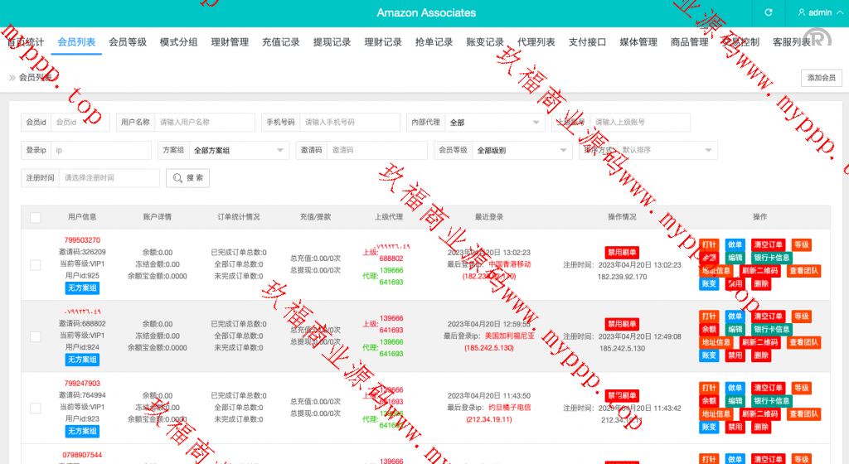Toggle the select-all checkbox in table header
Image resolution: width=849 pixels, height=464 pixels.
[36, 217]
